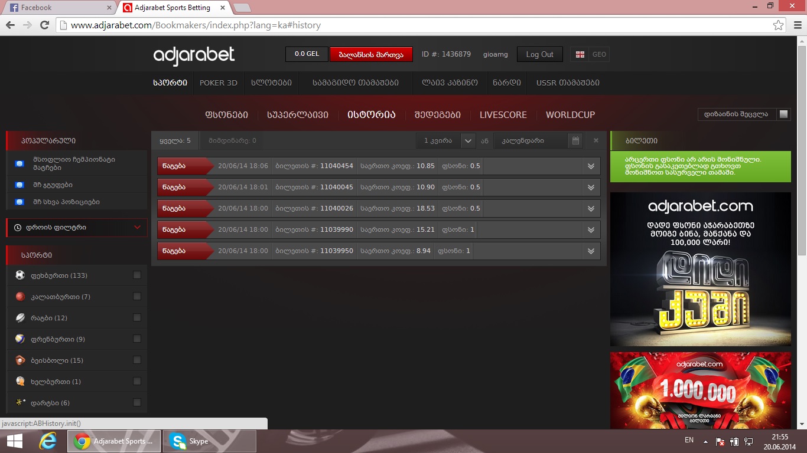Click the clock icon in time filter
The width and height of the screenshot is (807, 453).
pos(18,227)
